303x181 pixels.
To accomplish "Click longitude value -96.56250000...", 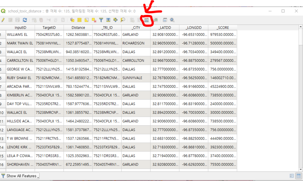I will tap(194, 78).
